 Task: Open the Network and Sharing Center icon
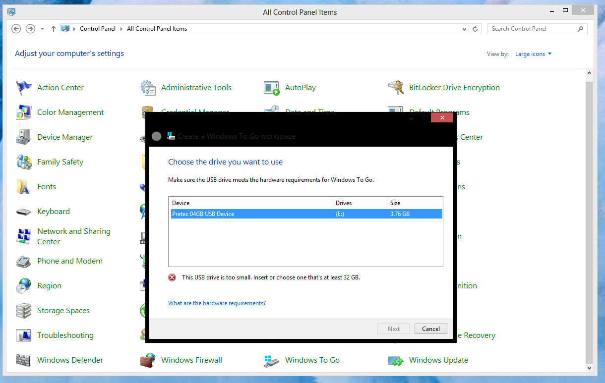coord(24,236)
